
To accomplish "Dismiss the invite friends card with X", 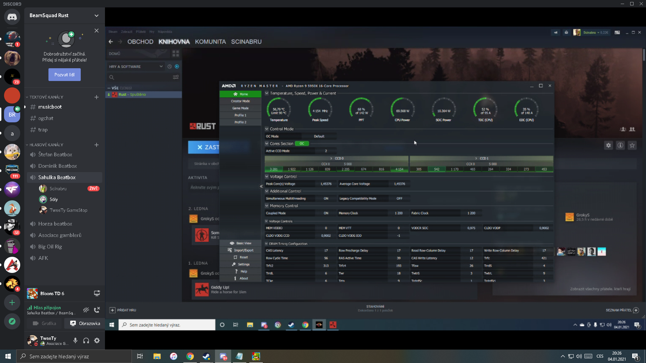I will (97, 31).
